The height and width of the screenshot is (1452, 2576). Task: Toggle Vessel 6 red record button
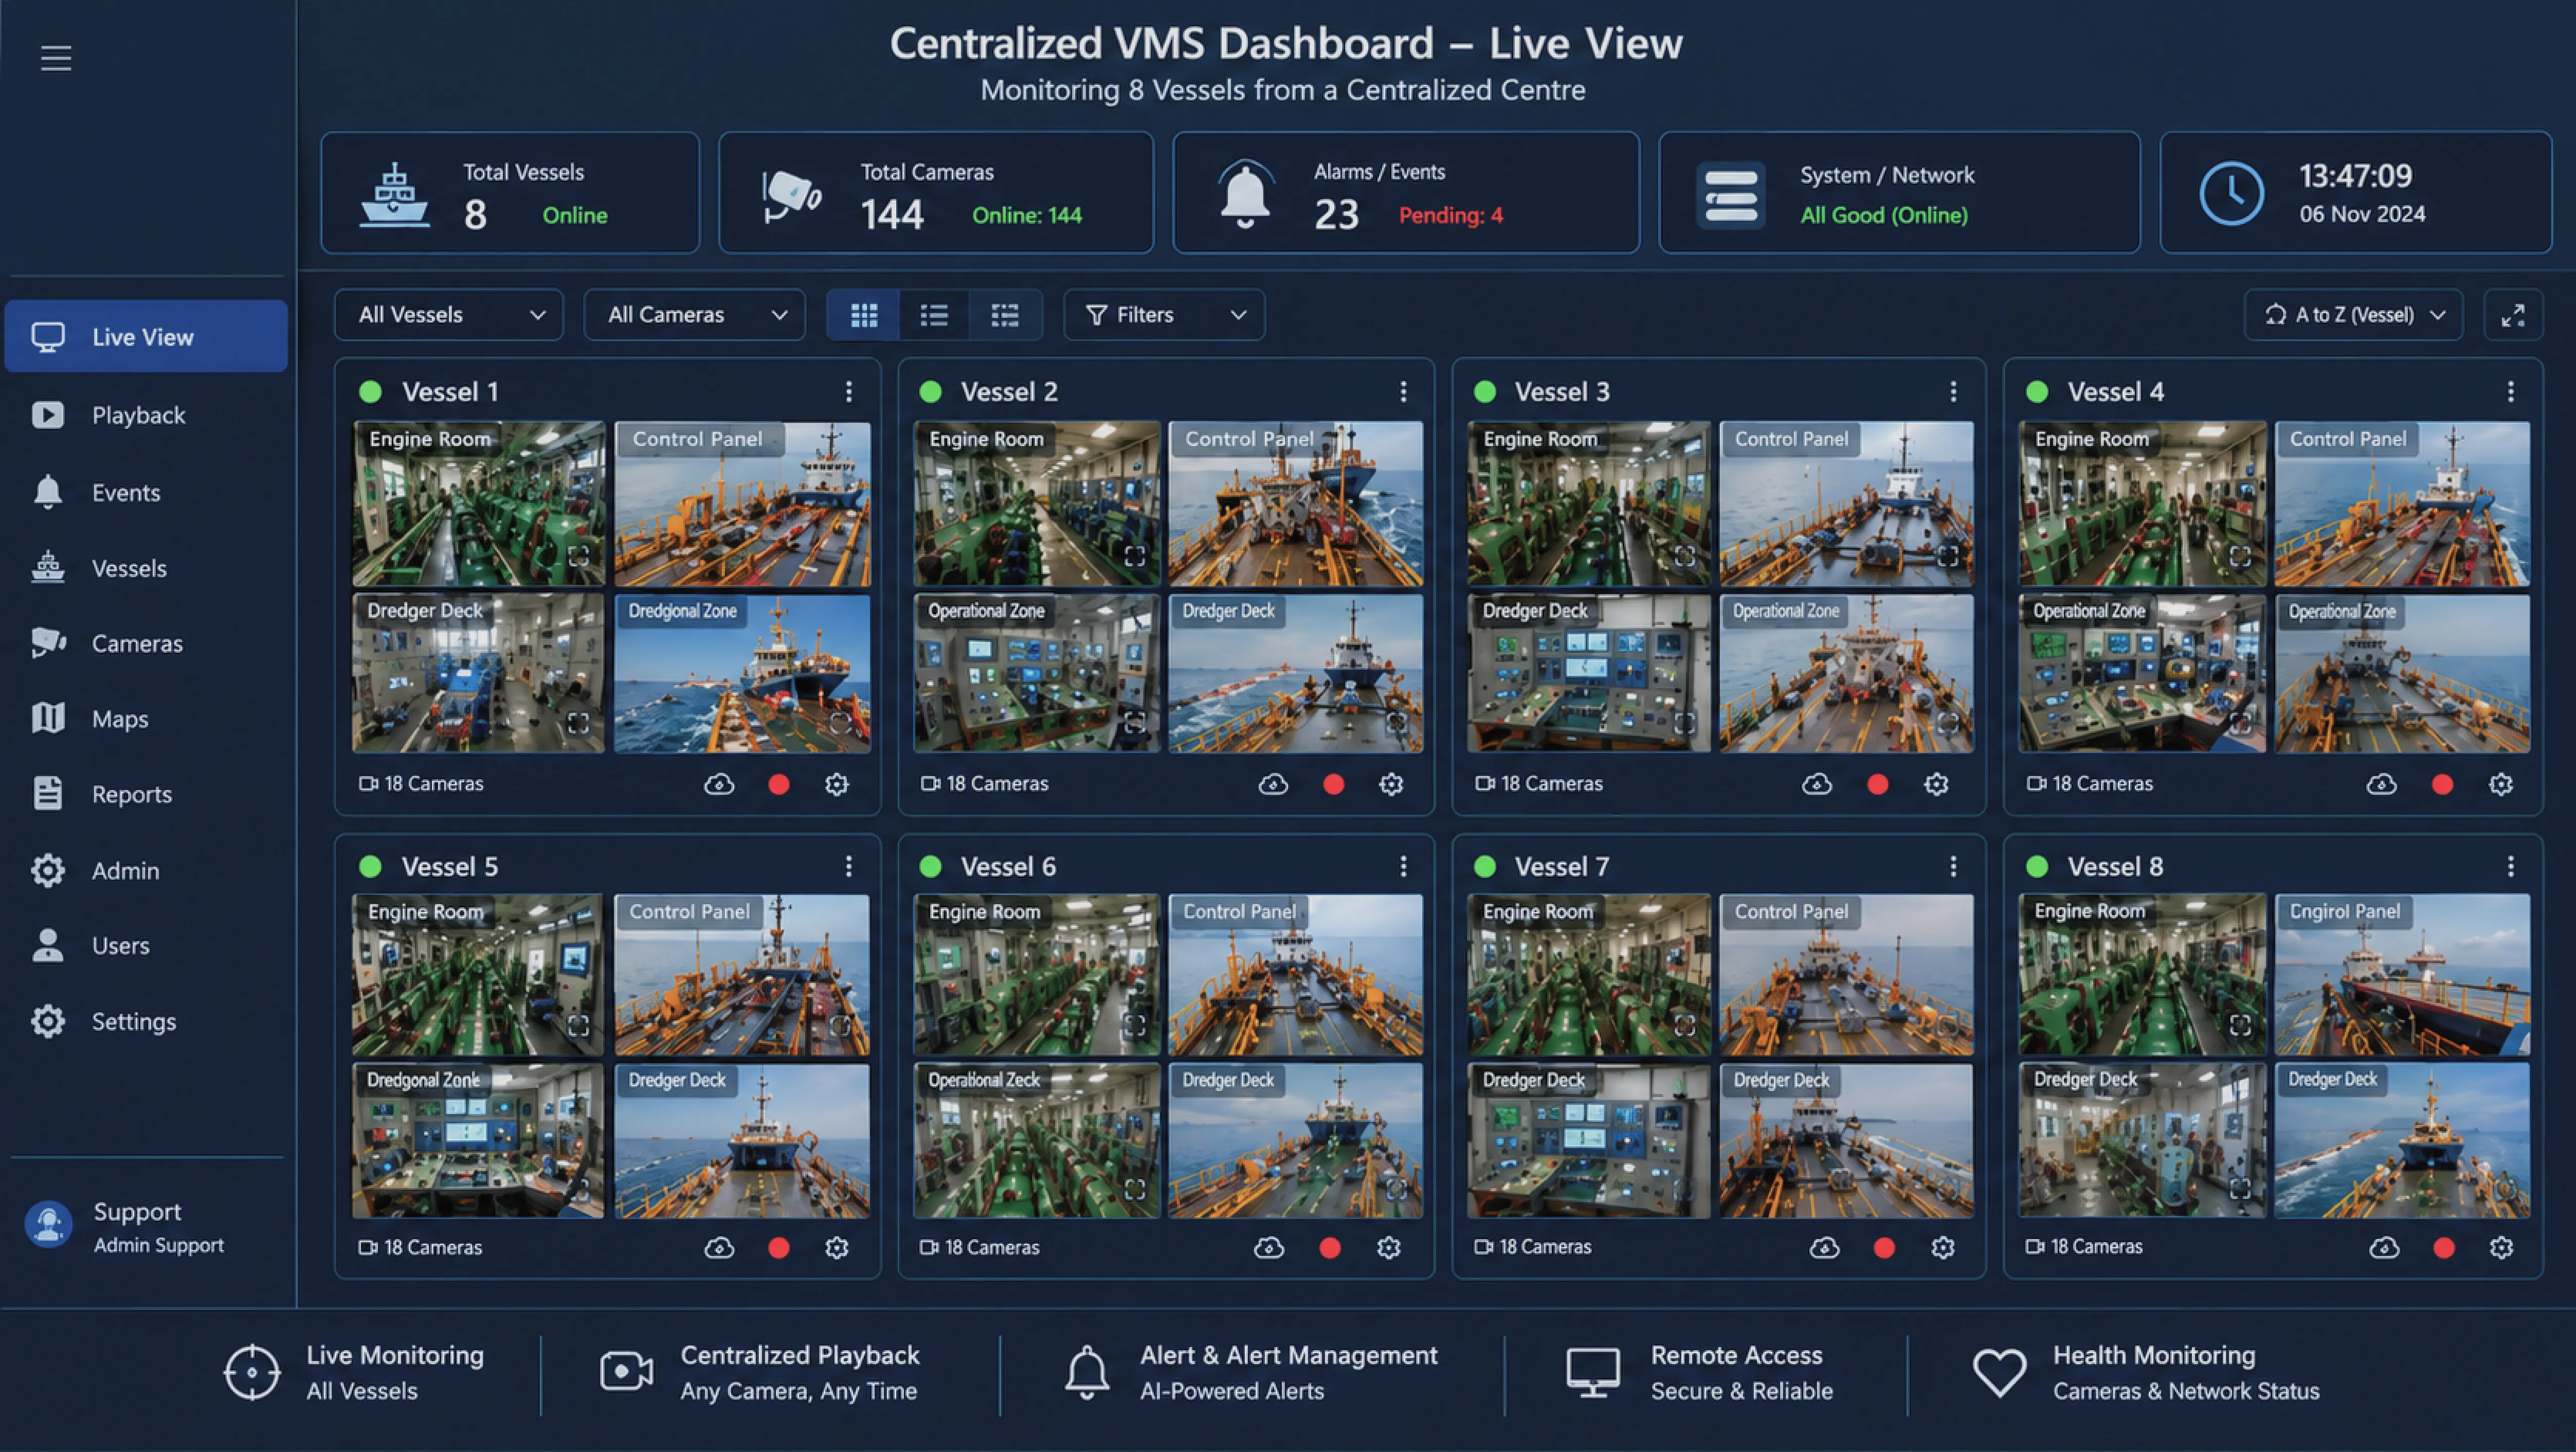1330,1248
